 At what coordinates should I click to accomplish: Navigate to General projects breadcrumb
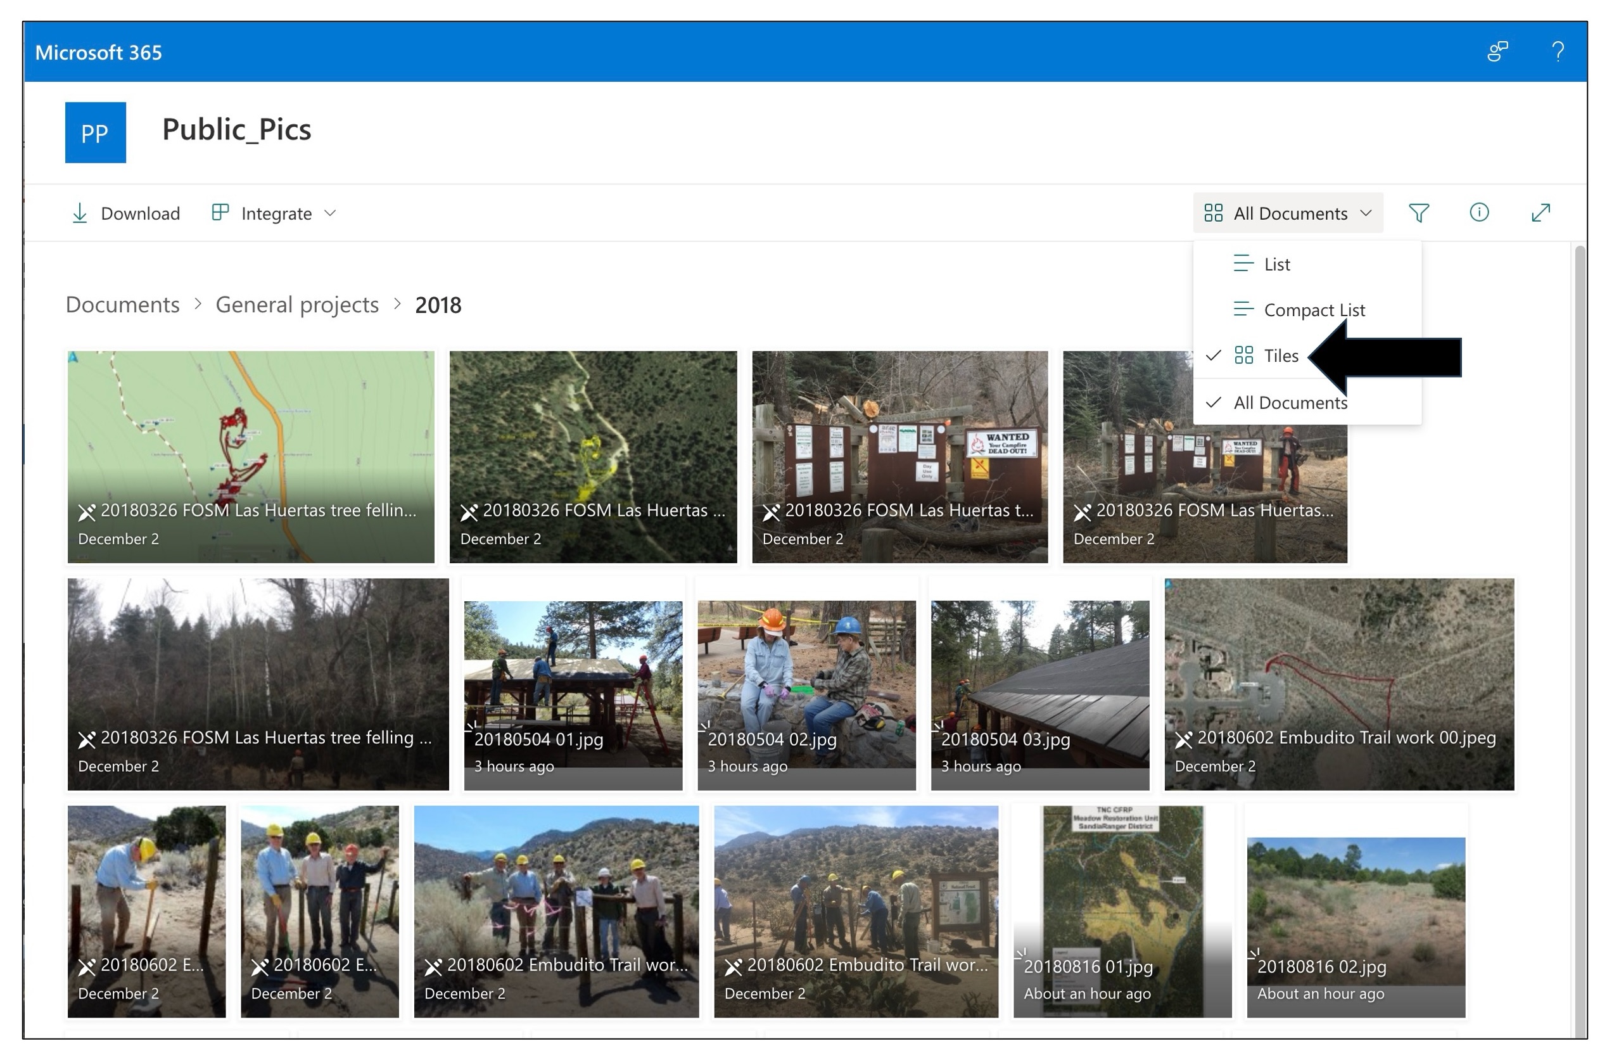click(x=296, y=305)
